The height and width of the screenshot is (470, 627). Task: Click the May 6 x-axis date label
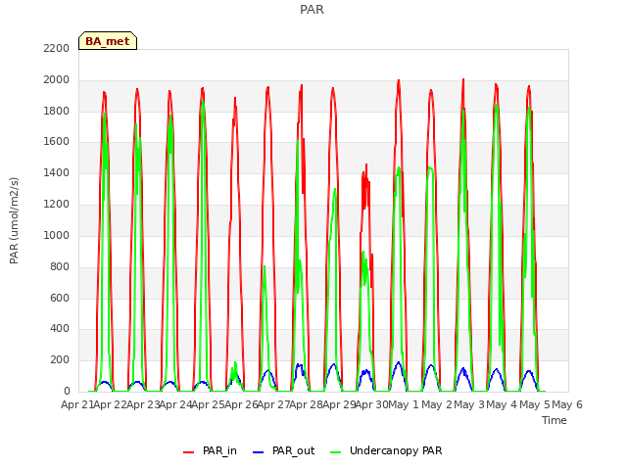tap(567, 404)
